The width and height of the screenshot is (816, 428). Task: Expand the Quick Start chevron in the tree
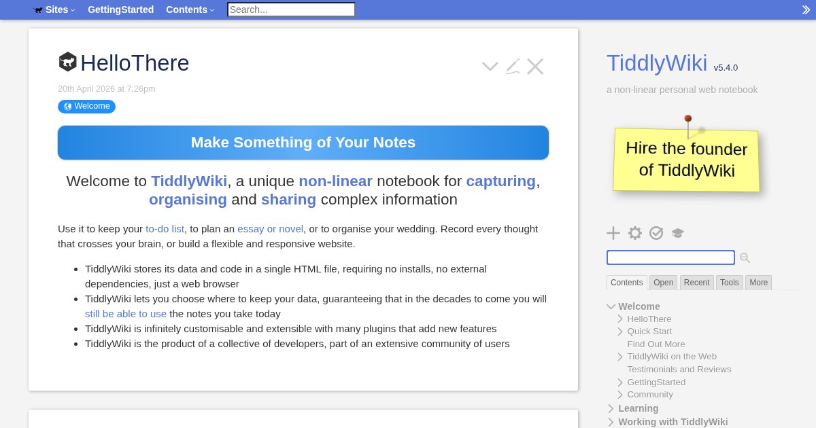(620, 332)
